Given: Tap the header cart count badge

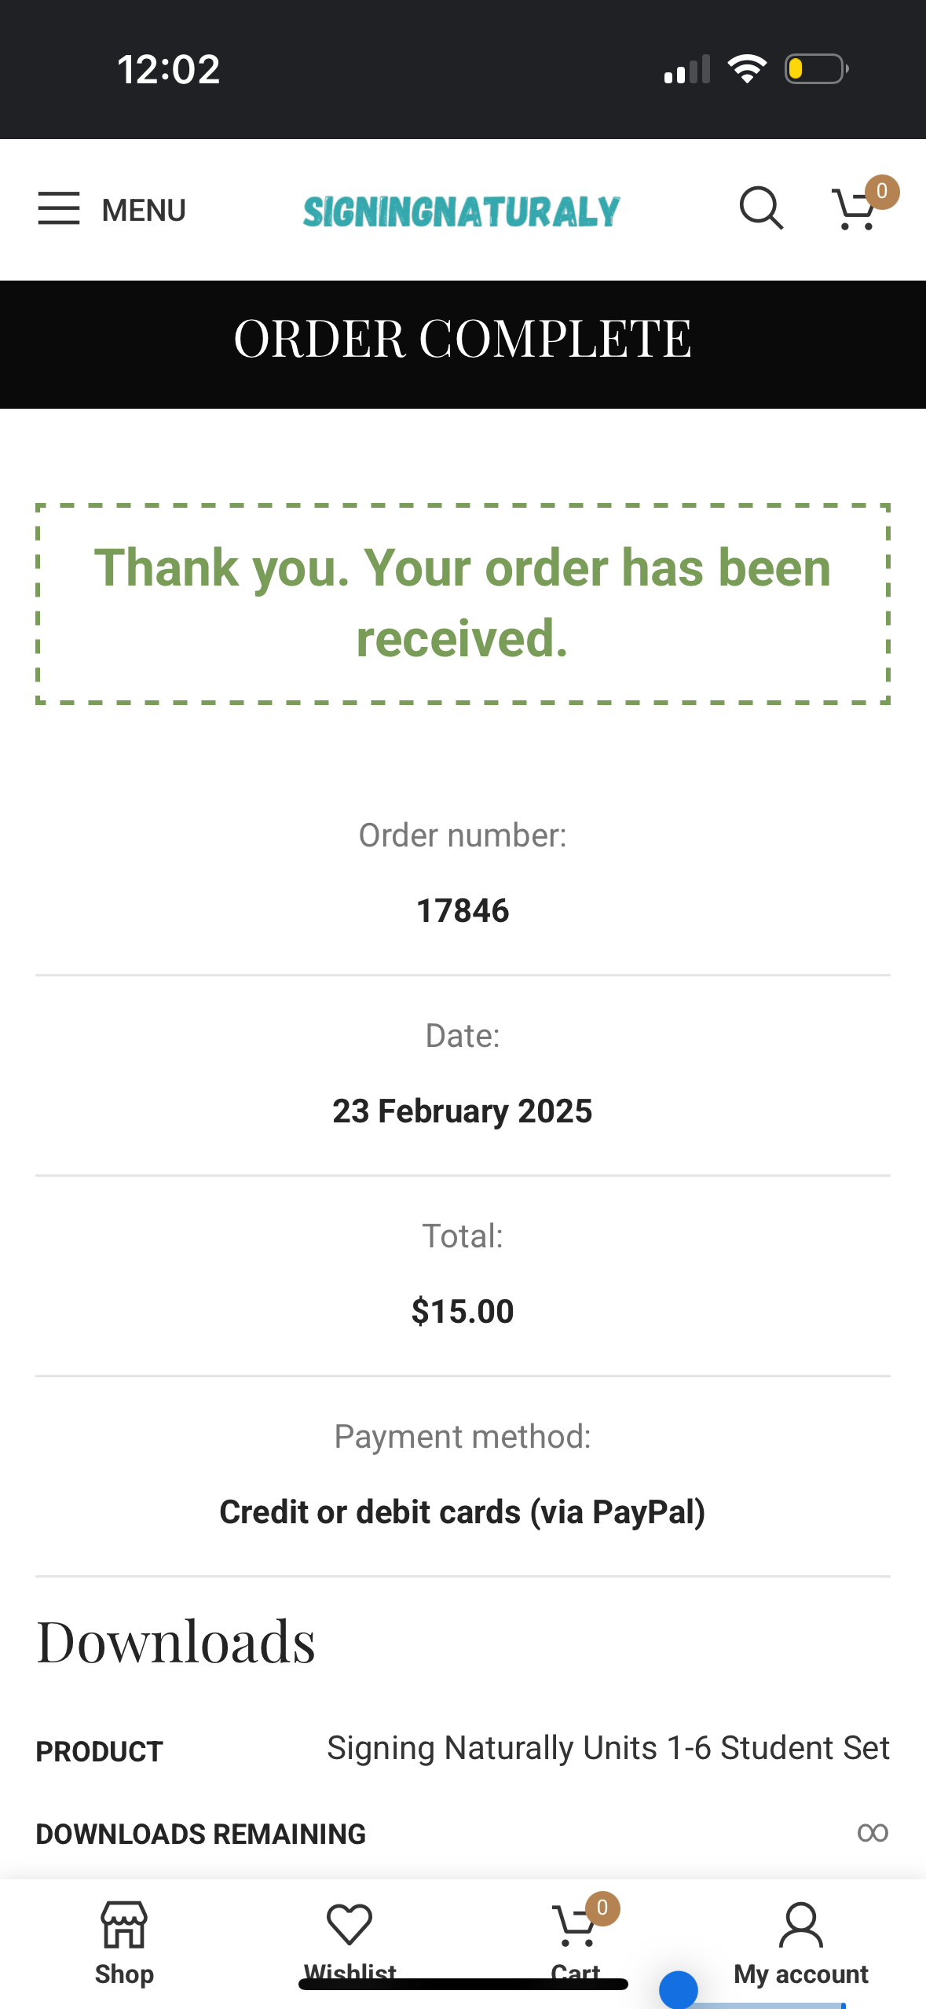Looking at the screenshot, I should pyautogui.click(x=882, y=192).
